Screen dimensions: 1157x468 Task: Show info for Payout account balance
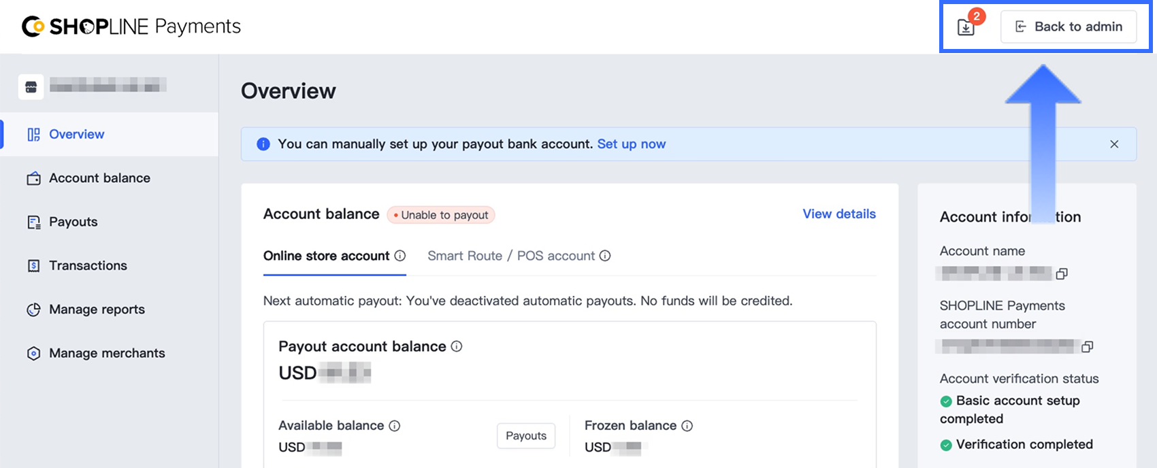tap(457, 346)
